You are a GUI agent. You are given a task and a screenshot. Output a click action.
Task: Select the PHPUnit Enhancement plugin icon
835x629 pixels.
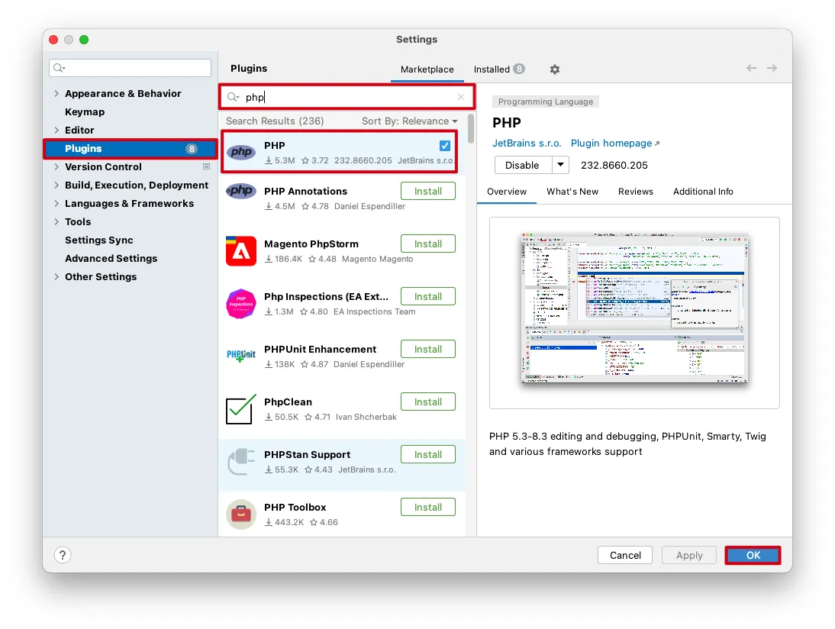click(241, 356)
